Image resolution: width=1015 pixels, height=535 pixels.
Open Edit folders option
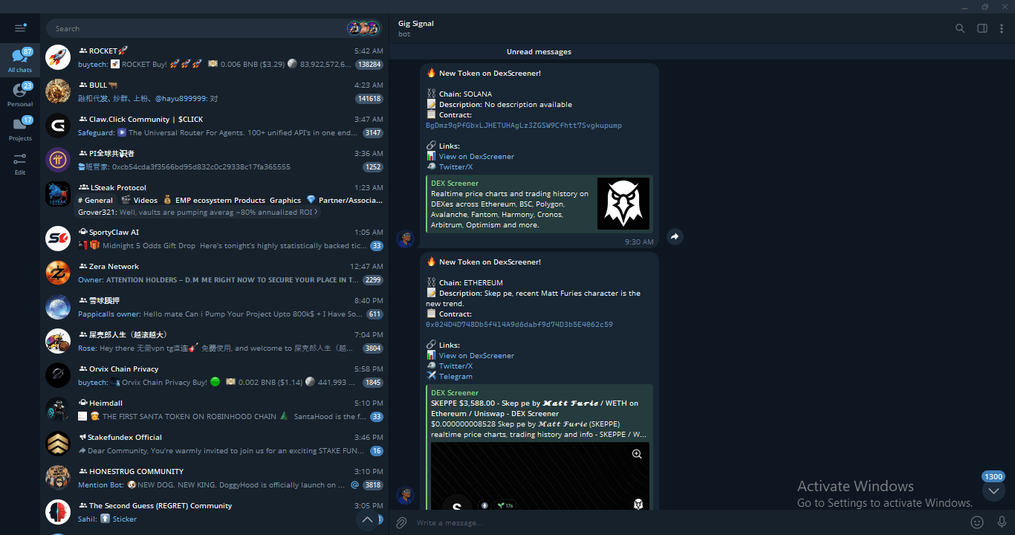pos(20,163)
